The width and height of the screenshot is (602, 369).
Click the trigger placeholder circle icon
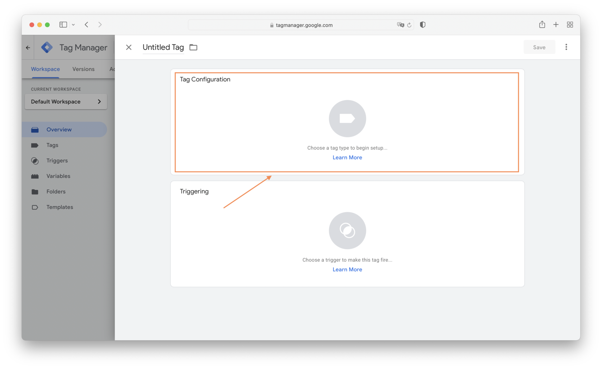(347, 230)
